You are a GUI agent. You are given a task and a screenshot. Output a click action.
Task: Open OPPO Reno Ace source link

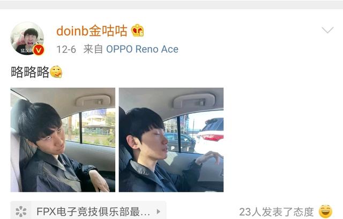[x=142, y=49]
